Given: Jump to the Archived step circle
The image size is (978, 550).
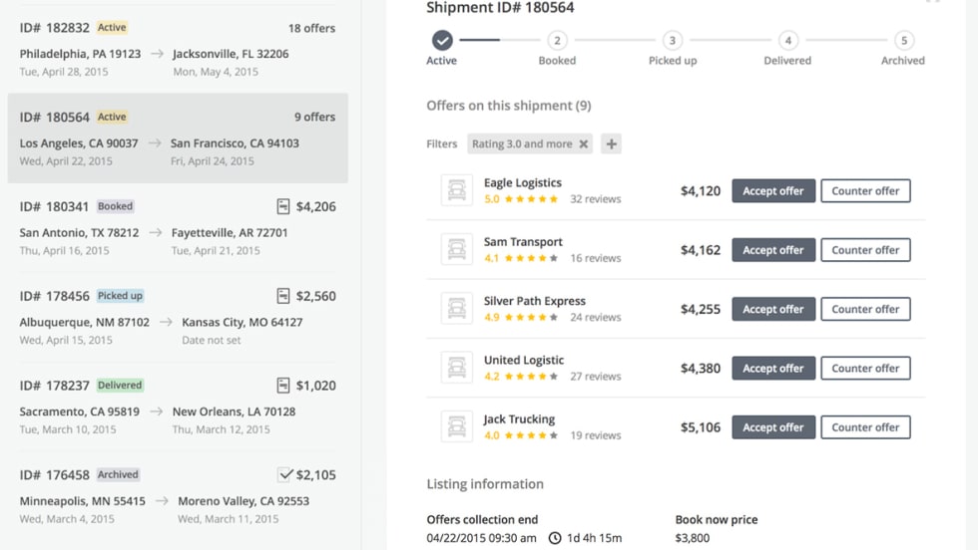Looking at the screenshot, I should tap(903, 41).
